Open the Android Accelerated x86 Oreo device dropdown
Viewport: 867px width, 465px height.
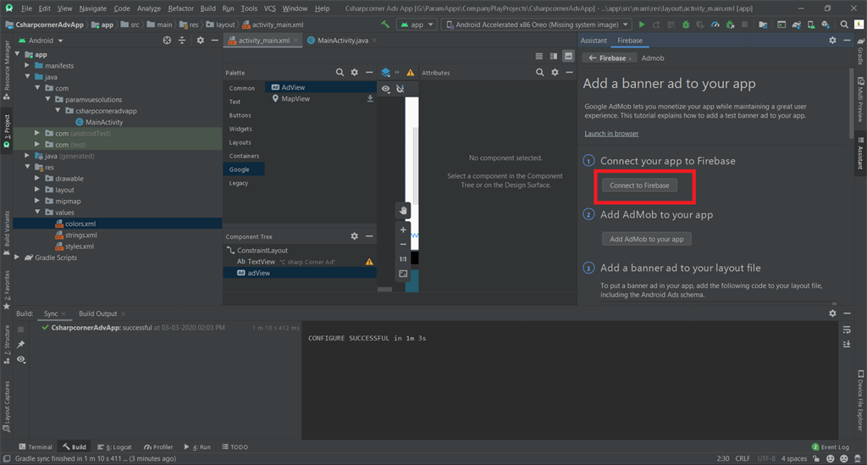536,25
